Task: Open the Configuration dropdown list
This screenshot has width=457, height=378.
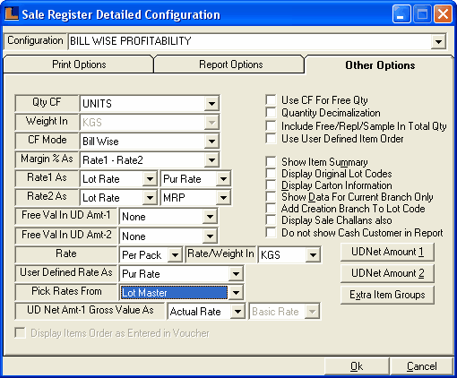Action: tap(438, 41)
